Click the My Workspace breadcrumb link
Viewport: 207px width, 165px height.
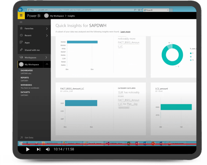click(57, 16)
